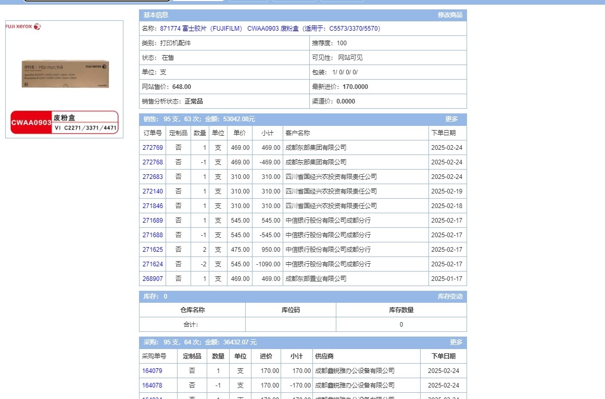Open sales order 272768
Image resolution: width=605 pixels, height=399 pixels.
153,162
